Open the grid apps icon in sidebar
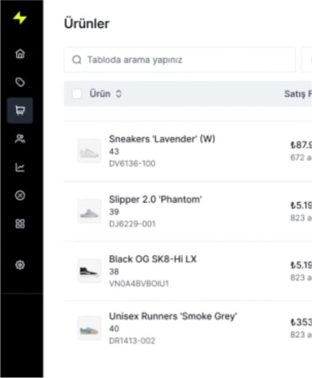Viewport: 312px width, 378px height. pos(20,224)
